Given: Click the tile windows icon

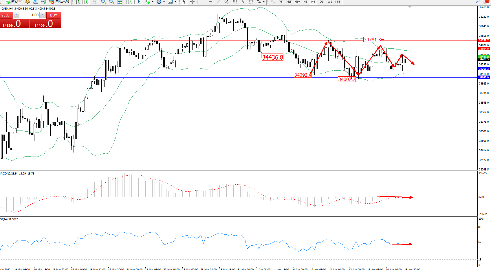Looking at the screenshot, I should (x=120, y=2).
